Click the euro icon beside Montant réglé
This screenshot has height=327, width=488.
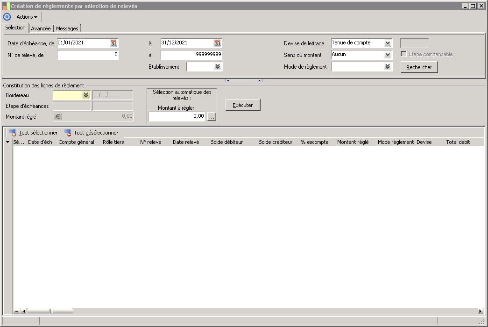click(x=58, y=116)
